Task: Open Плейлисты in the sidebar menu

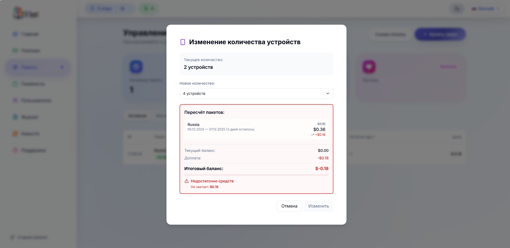Action: point(33,84)
